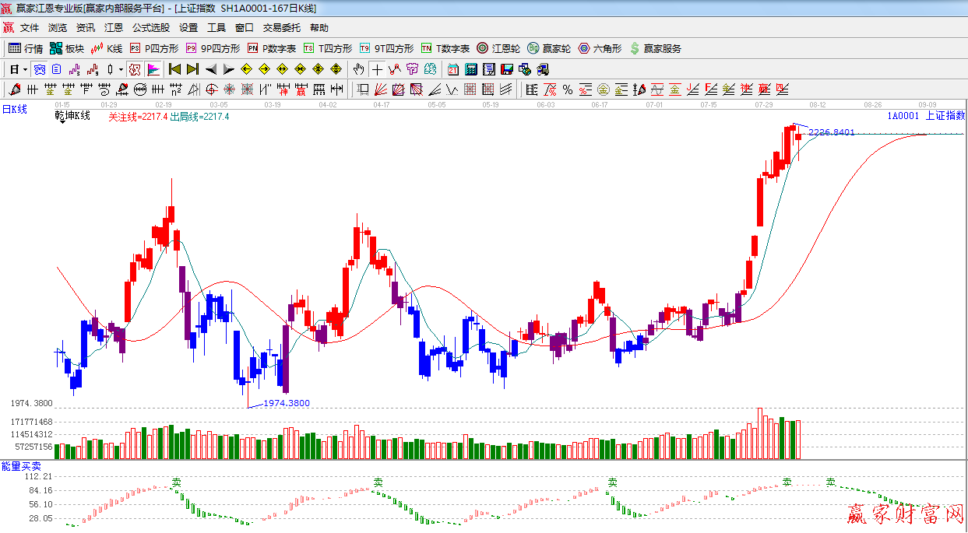Toggle the hand pan tool
The image size is (968, 533).
(x=358, y=69)
